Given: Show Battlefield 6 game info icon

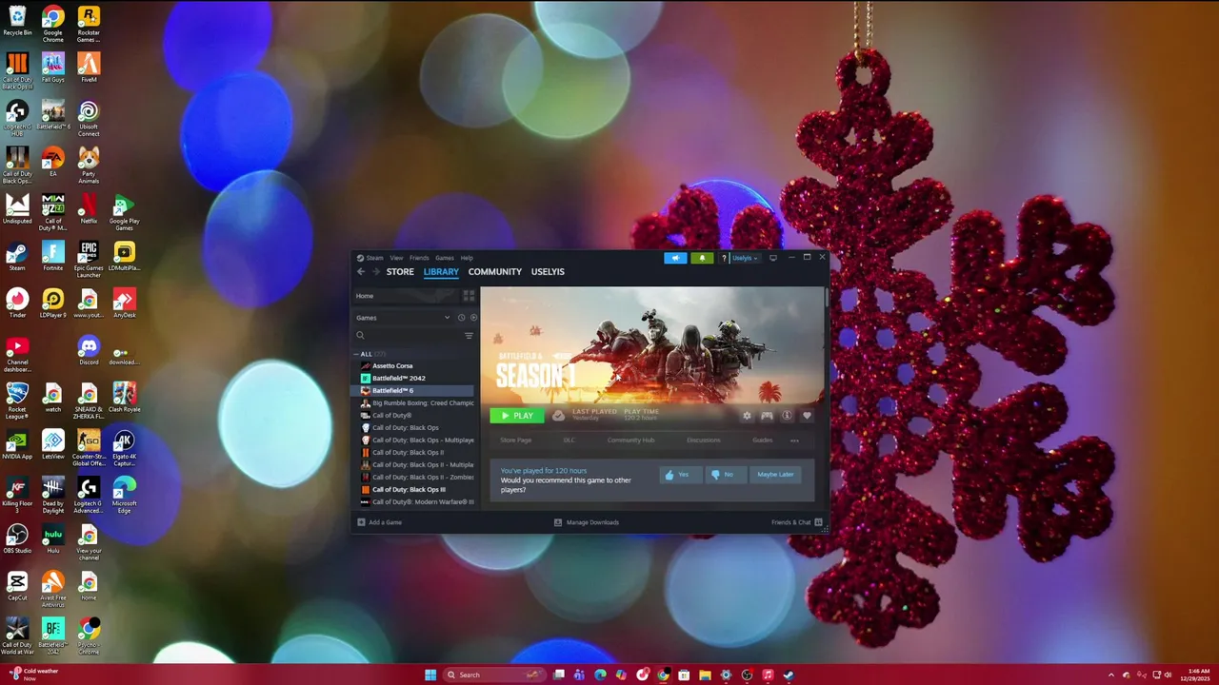Looking at the screenshot, I should point(787,416).
